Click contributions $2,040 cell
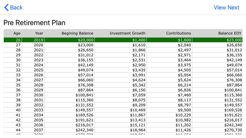This screenshot has height=138, width=246. 169,45
